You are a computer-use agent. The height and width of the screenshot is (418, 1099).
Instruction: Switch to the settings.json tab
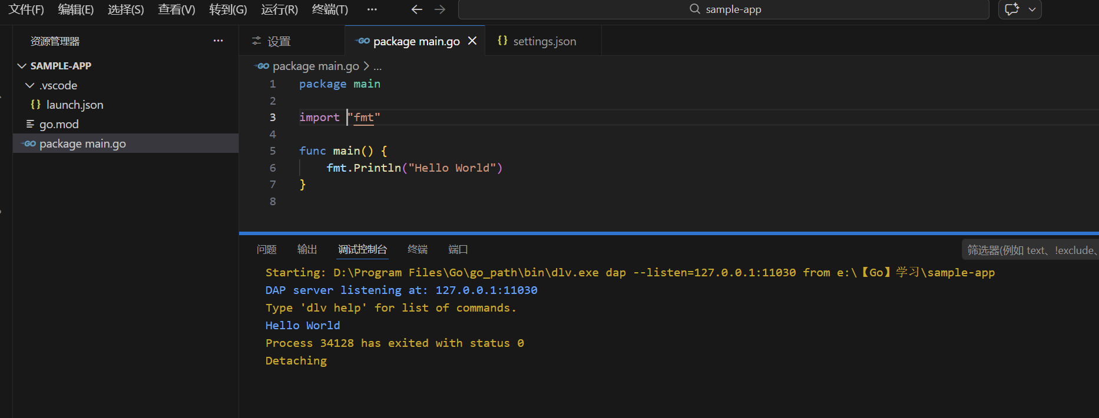pos(544,41)
